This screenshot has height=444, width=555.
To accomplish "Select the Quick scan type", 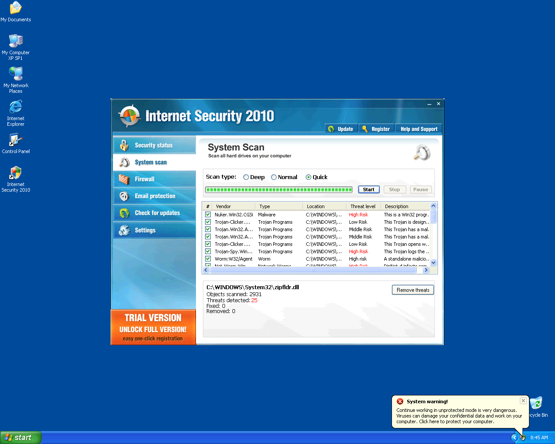I will 308,177.
